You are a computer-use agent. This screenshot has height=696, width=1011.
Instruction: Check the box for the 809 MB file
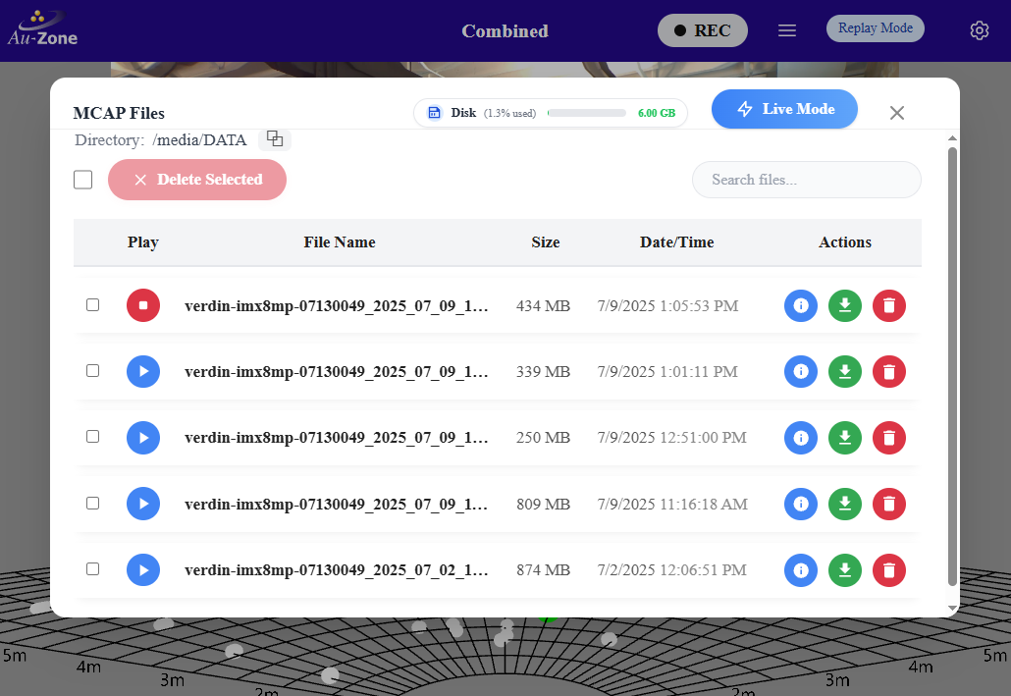pyautogui.click(x=92, y=503)
